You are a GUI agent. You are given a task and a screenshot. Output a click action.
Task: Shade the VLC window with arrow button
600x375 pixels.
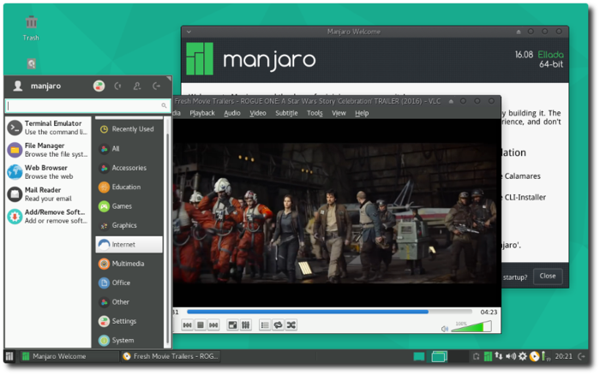pyautogui.click(x=451, y=101)
